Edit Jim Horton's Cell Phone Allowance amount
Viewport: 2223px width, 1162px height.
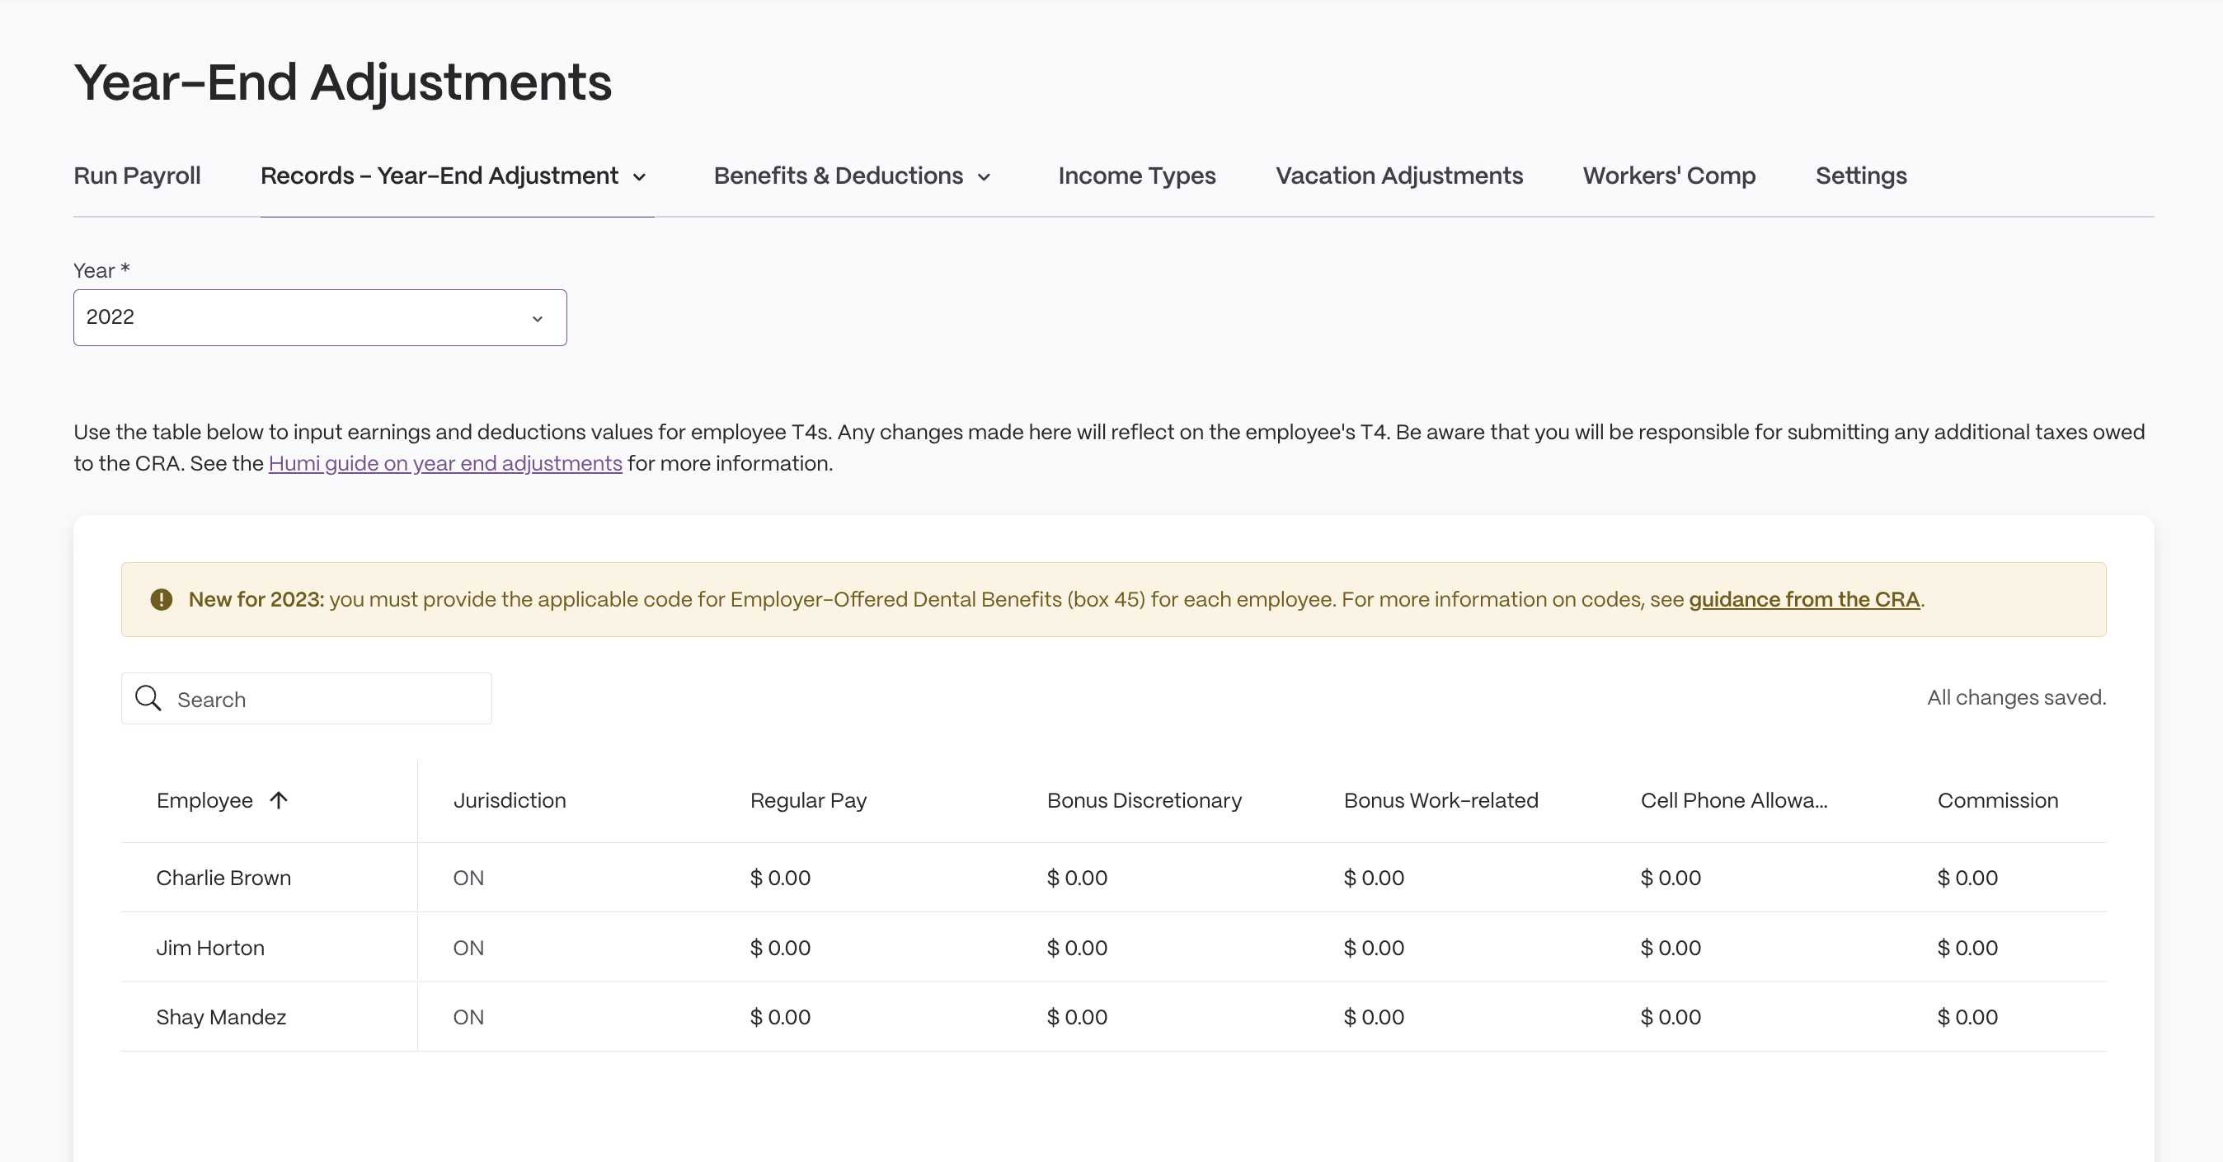pos(1671,948)
